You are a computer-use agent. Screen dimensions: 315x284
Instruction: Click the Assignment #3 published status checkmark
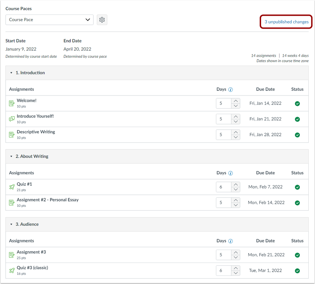pyautogui.click(x=297, y=255)
